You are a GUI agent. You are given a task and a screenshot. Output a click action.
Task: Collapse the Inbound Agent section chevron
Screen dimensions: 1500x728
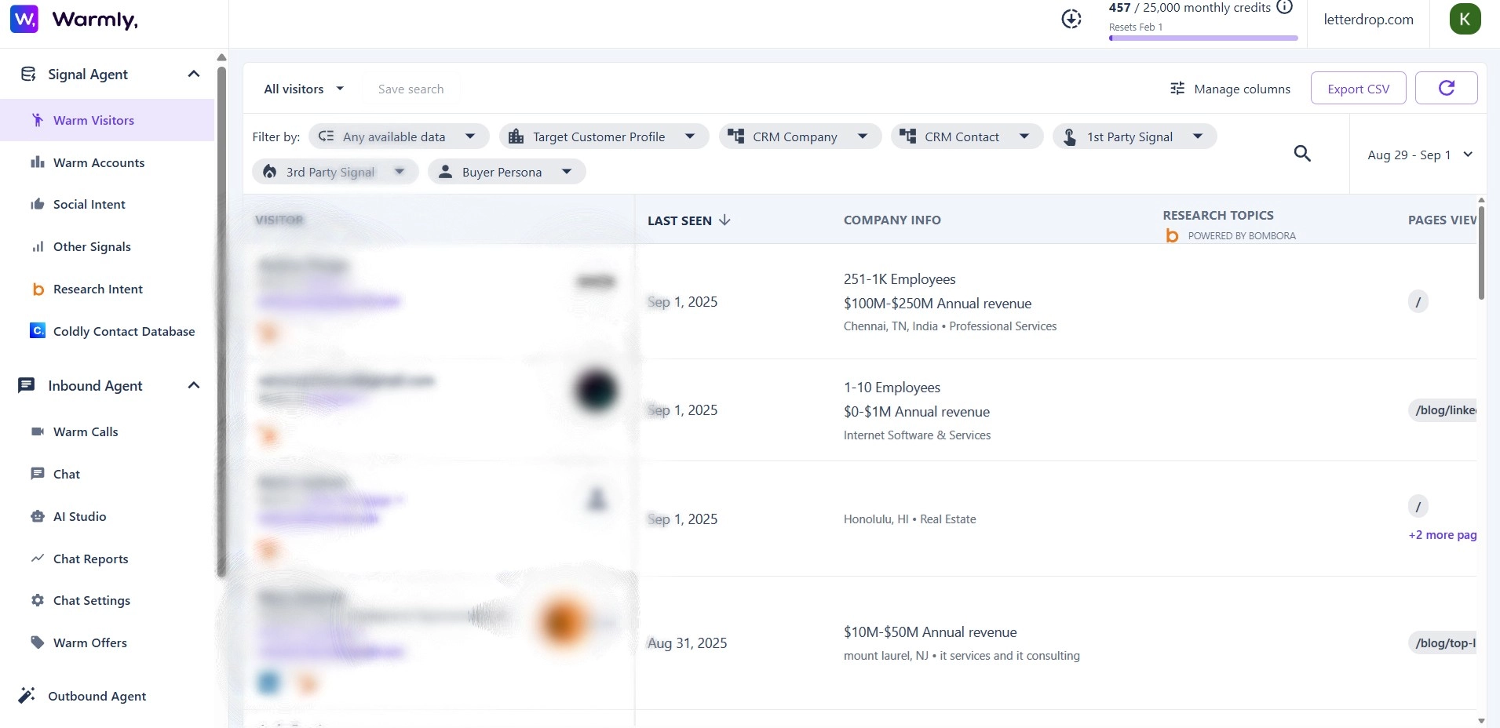pyautogui.click(x=194, y=385)
